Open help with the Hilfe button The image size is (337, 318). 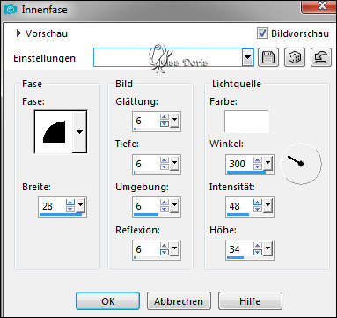click(x=250, y=301)
